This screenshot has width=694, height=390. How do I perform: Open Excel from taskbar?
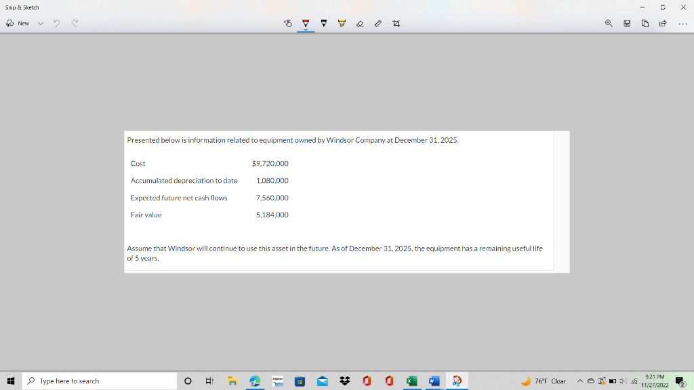[x=411, y=381]
